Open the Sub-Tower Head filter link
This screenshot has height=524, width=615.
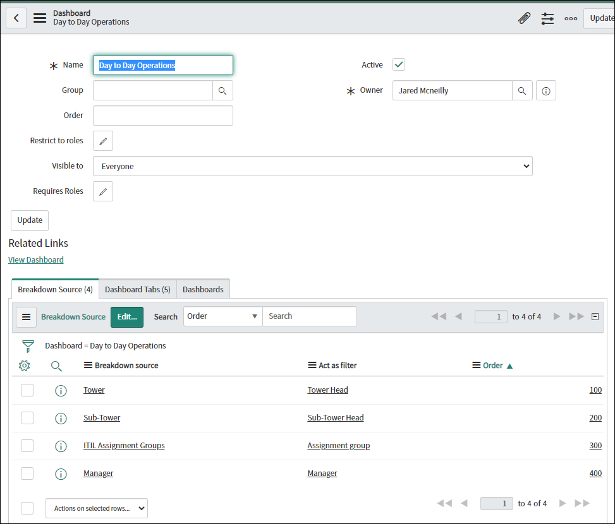pyautogui.click(x=336, y=418)
